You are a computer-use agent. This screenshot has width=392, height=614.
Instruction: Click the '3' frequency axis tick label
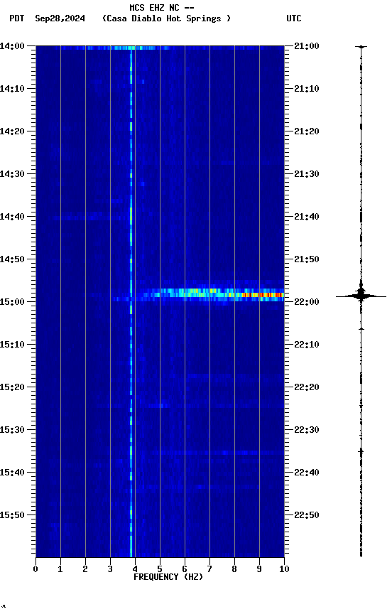pyautogui.click(x=110, y=569)
